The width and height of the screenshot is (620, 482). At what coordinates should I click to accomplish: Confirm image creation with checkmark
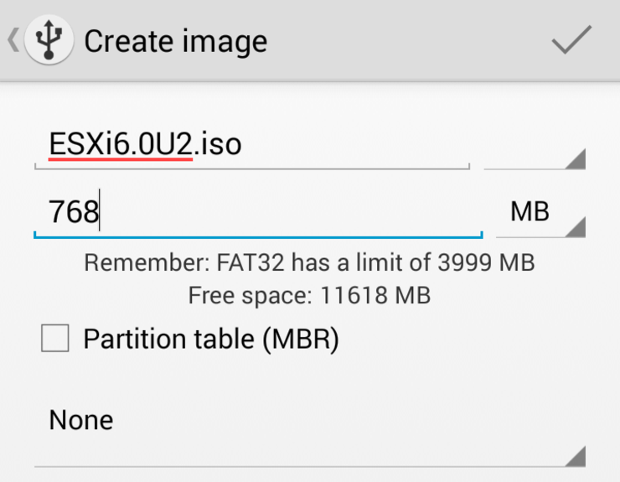click(571, 39)
